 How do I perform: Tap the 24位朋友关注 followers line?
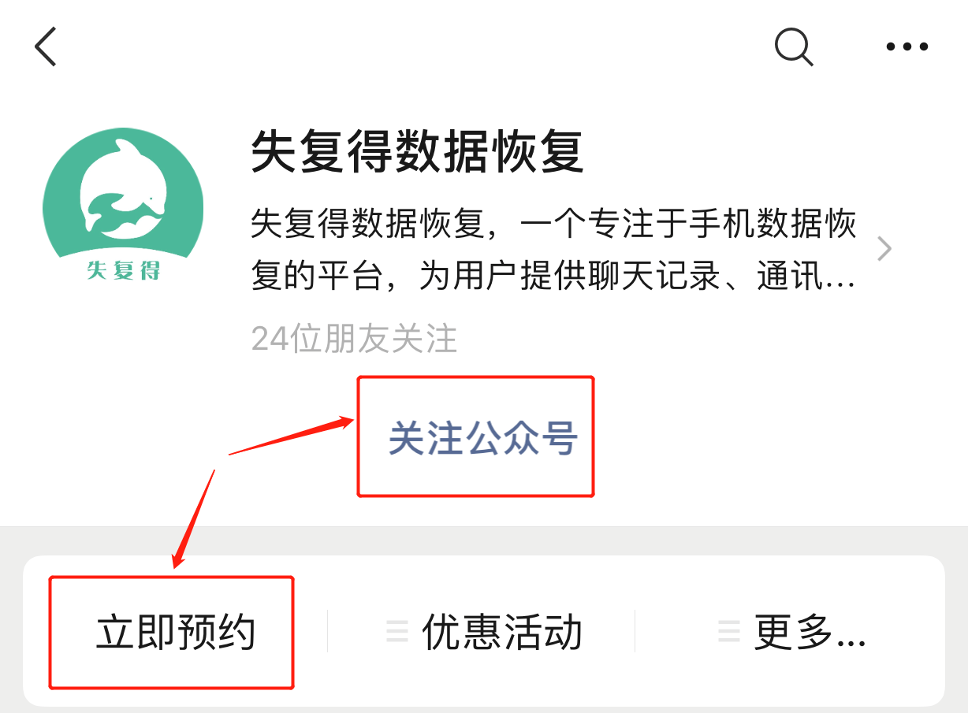(354, 339)
